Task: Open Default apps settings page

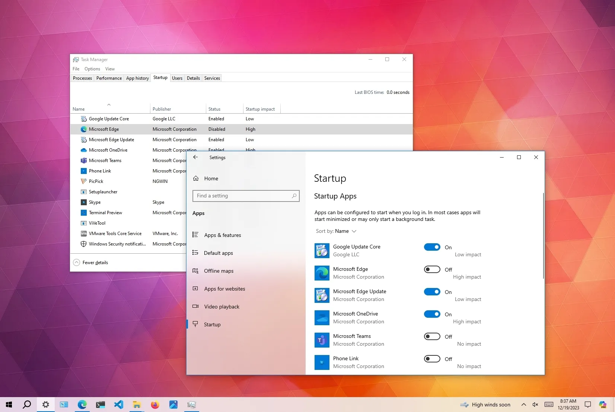Action: click(246, 253)
